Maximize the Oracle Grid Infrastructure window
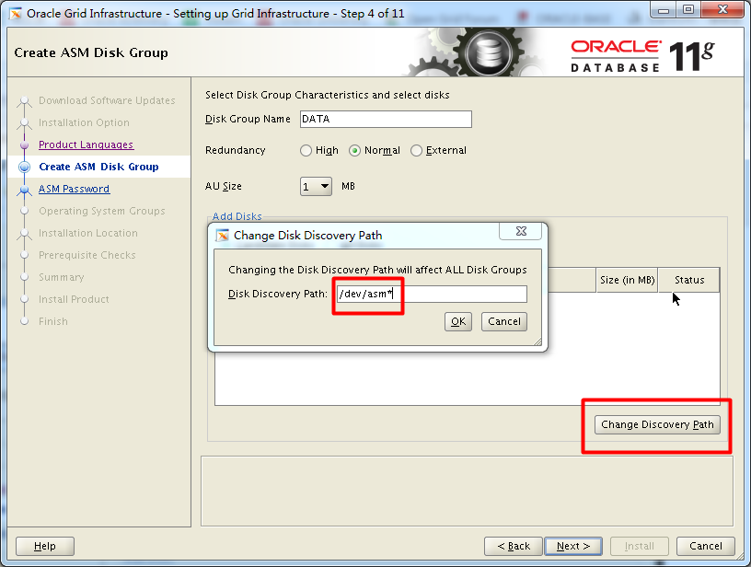Viewport: 751px width, 567px height. (x=688, y=10)
